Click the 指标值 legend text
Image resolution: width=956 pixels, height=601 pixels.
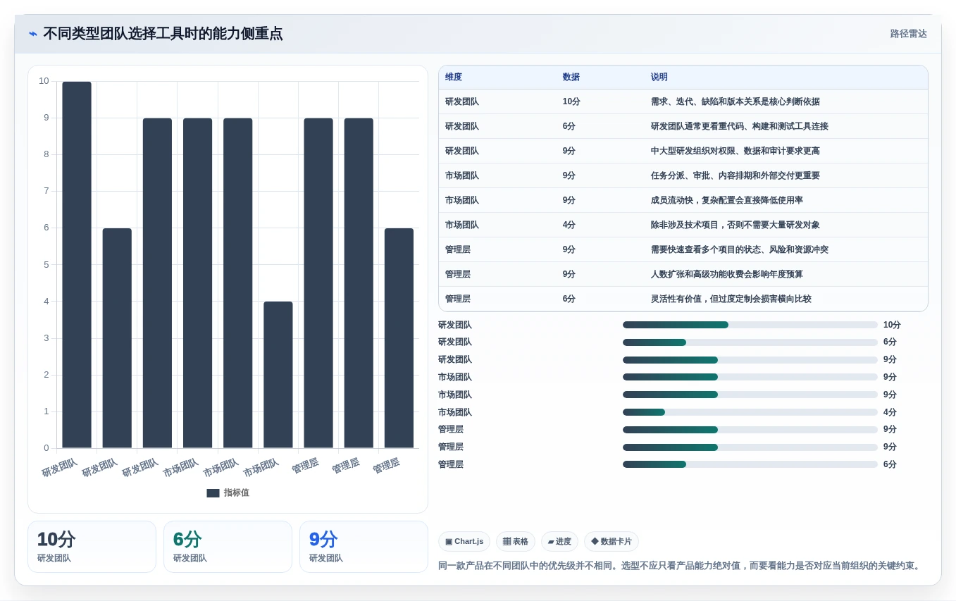[237, 493]
